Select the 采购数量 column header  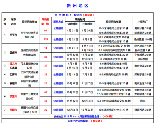point(46,22)
